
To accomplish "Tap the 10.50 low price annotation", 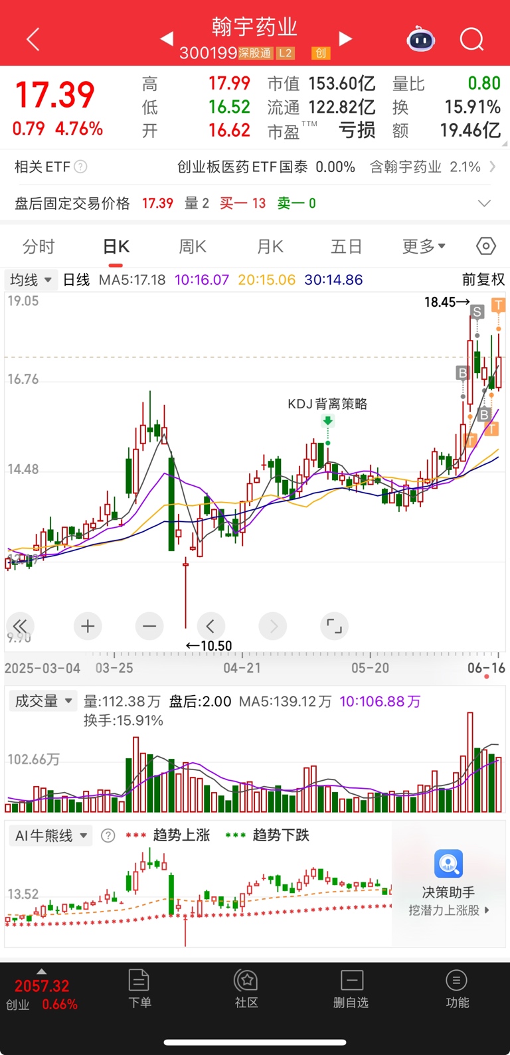I will pyautogui.click(x=209, y=645).
